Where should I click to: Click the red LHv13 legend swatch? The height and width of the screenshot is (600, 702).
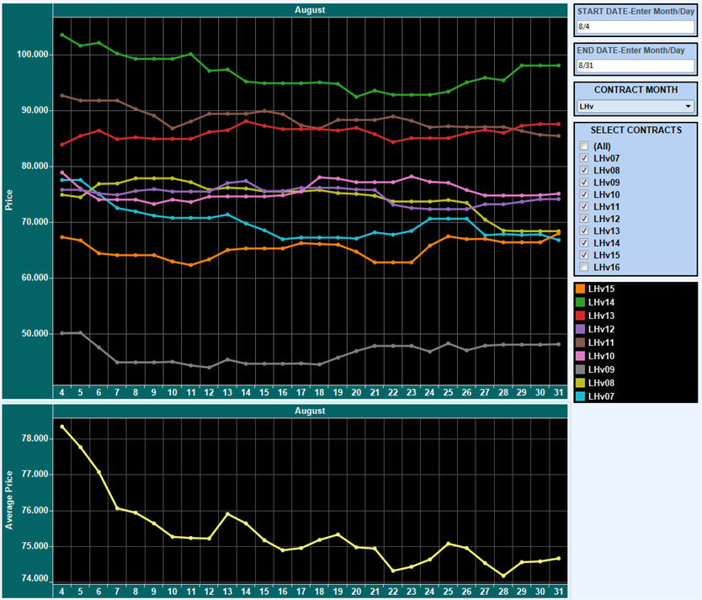point(580,316)
